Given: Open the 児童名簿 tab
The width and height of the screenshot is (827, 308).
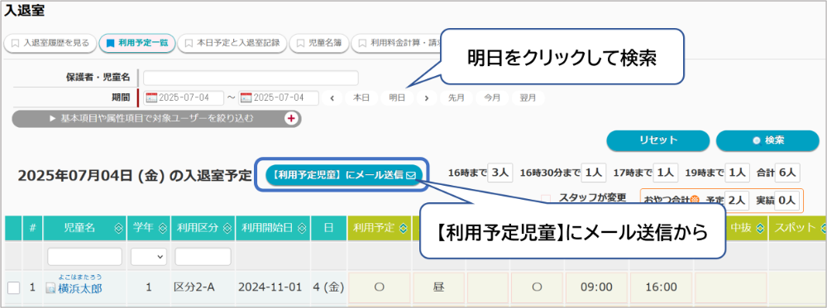Looking at the screenshot, I should tap(319, 44).
